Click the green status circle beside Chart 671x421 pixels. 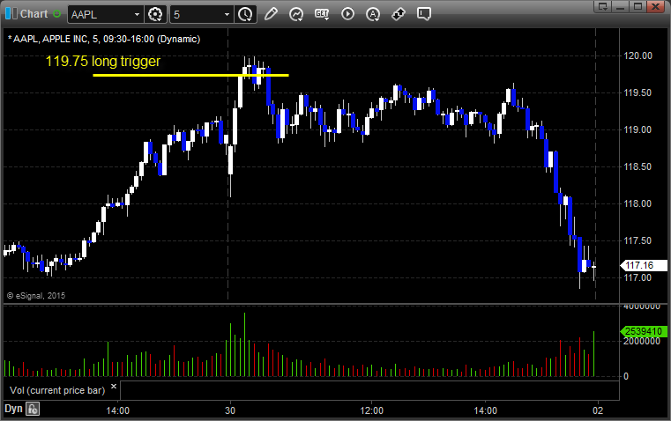57,14
